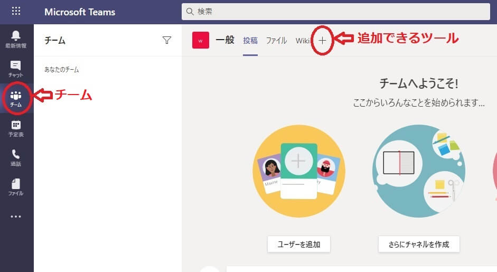
Task: Click the filter funnel icon in チーム panel
Action: [167, 40]
